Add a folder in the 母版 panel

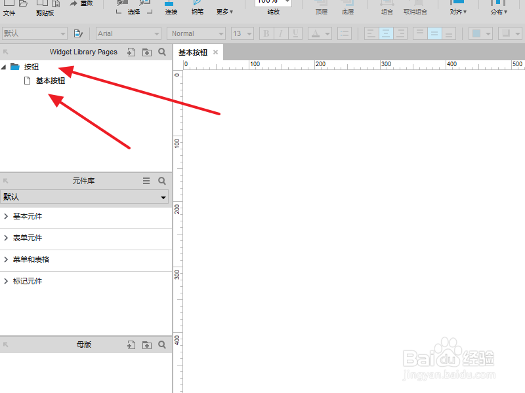point(146,345)
